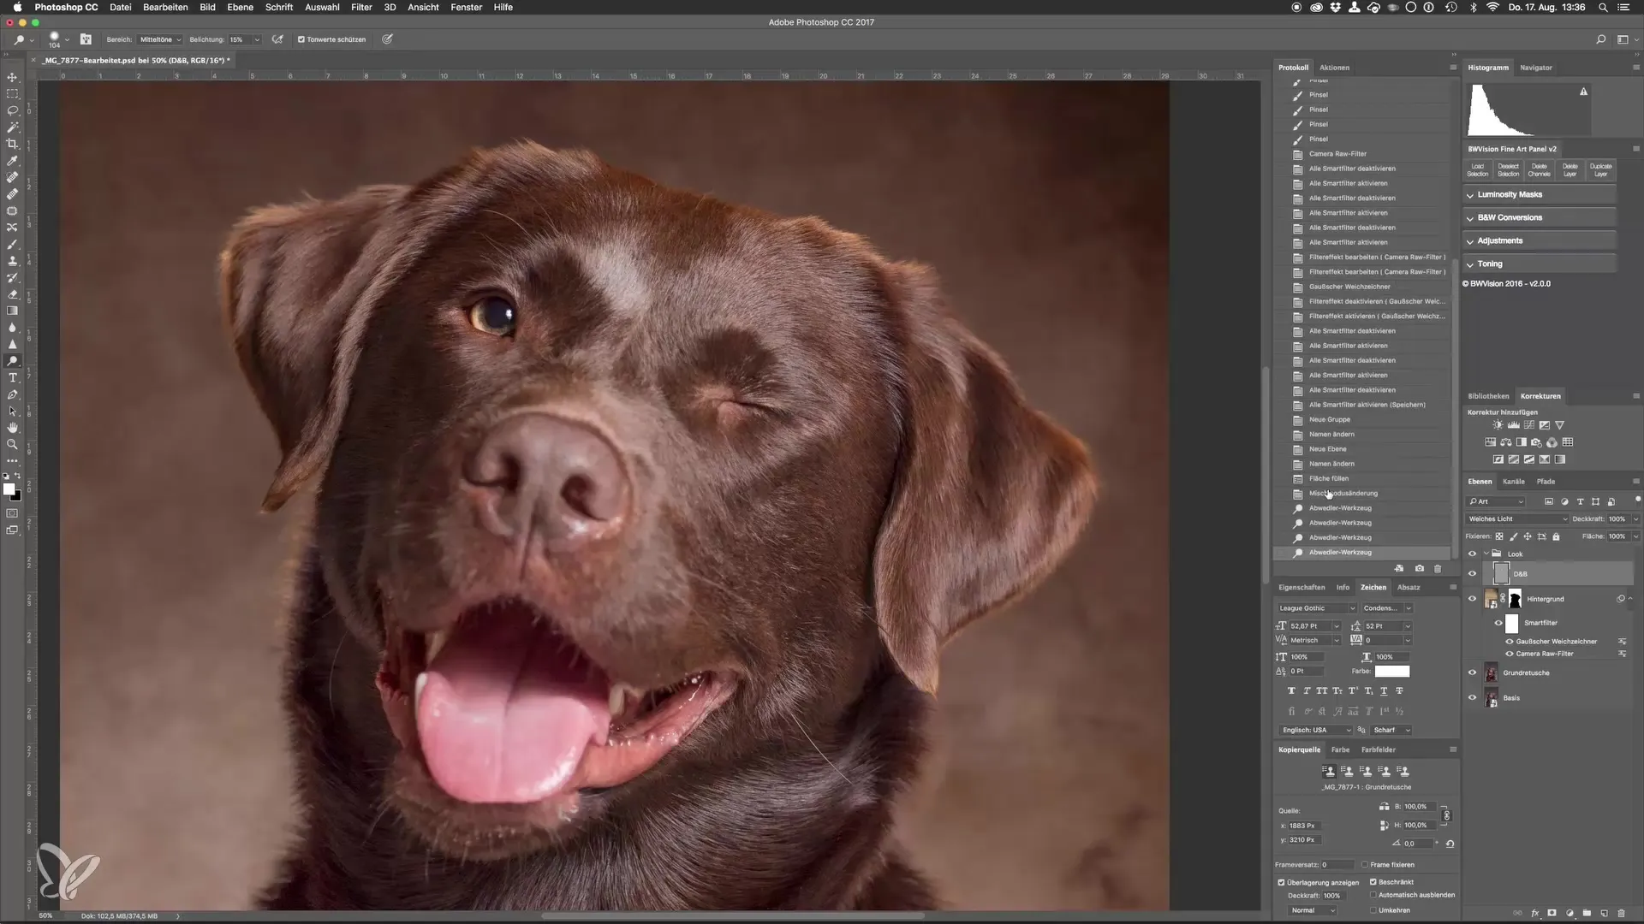The image size is (1644, 924).
Task: Toggle Gaußscher Weichzeichner filter visibility
Action: tap(1510, 642)
